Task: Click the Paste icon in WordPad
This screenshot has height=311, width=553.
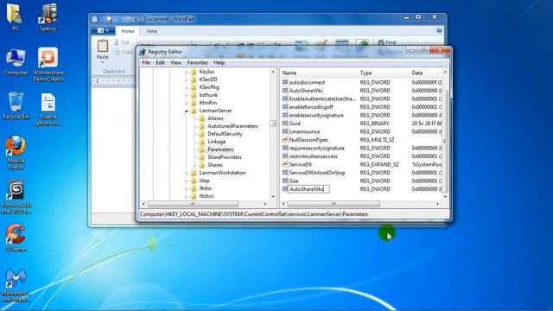Action: pos(103,46)
